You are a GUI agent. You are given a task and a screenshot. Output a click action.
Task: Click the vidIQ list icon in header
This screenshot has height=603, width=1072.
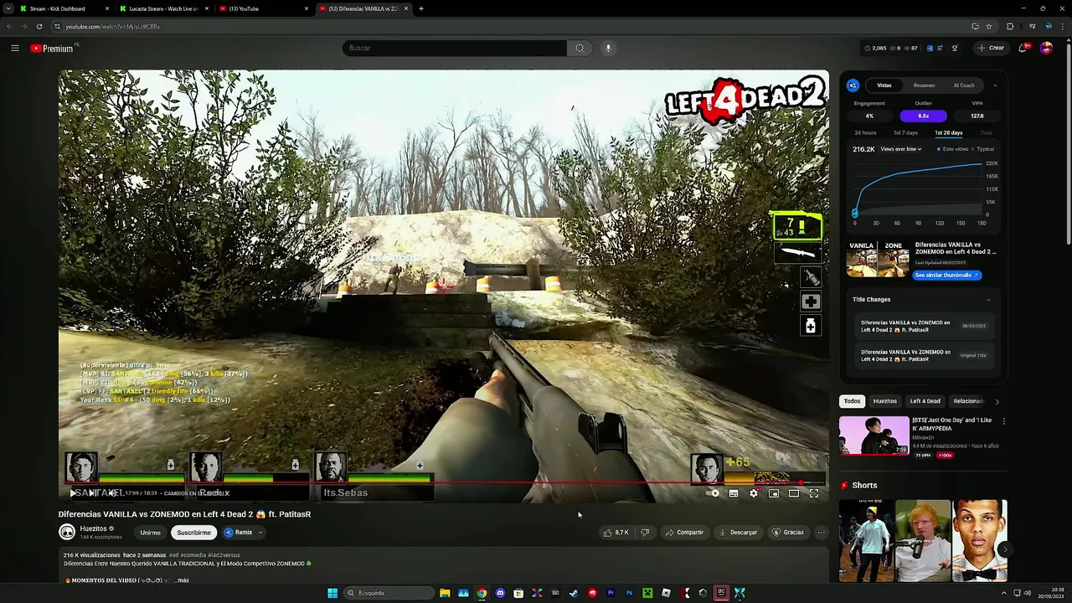pyautogui.click(x=940, y=48)
